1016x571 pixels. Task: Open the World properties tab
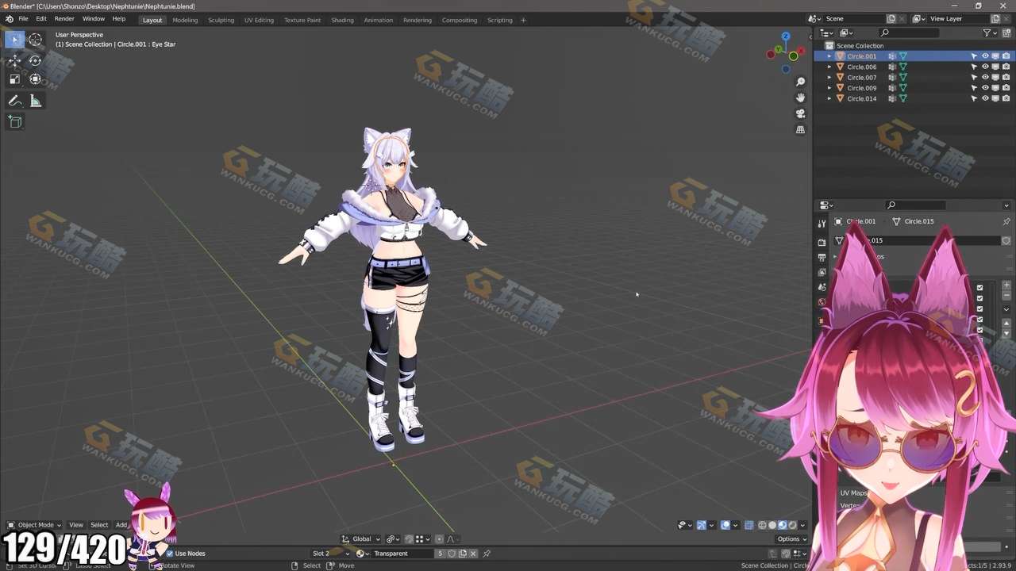coord(822,302)
